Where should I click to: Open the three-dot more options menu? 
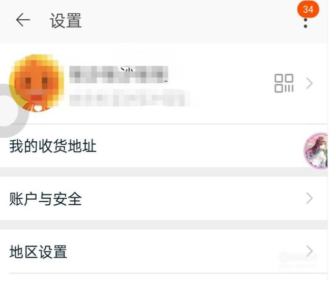click(306, 23)
